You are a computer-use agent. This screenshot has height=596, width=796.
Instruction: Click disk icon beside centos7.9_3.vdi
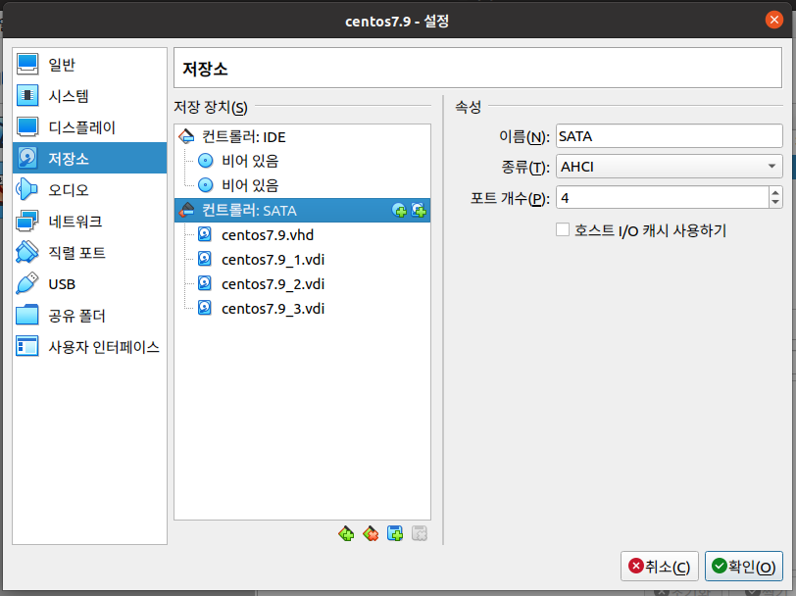[205, 307]
